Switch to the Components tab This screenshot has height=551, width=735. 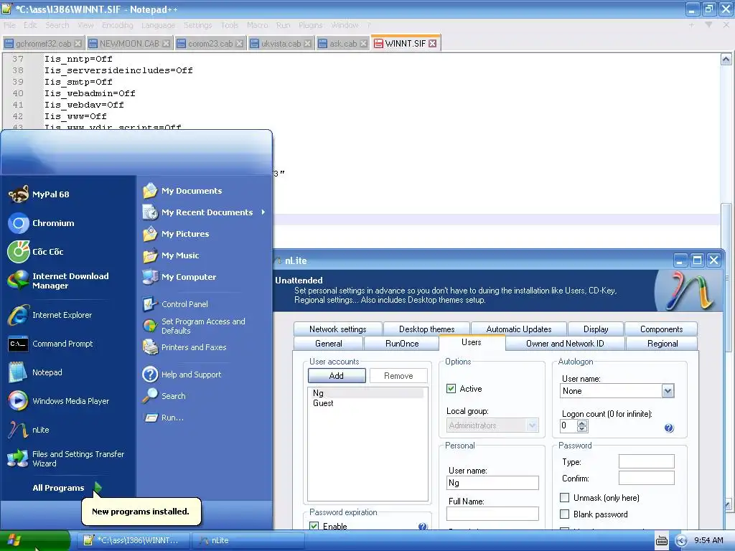tap(661, 329)
